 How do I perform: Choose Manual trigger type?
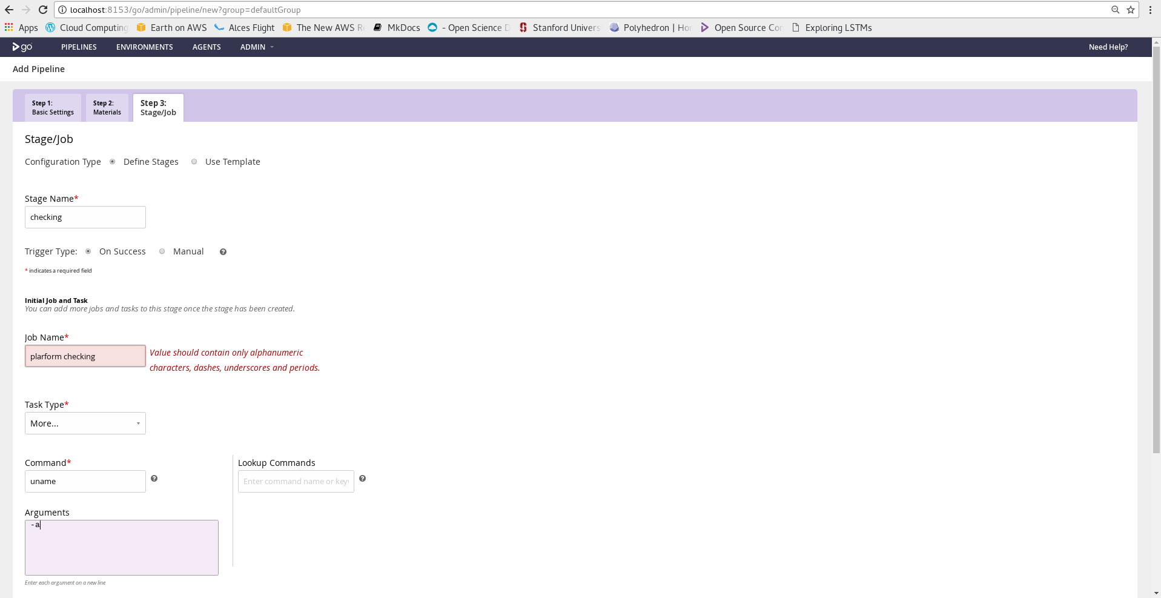(162, 251)
